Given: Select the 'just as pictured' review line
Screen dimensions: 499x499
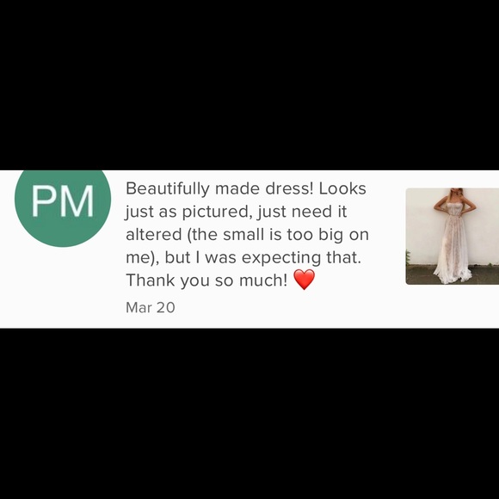Looking at the screenshot, I should tap(236, 212).
